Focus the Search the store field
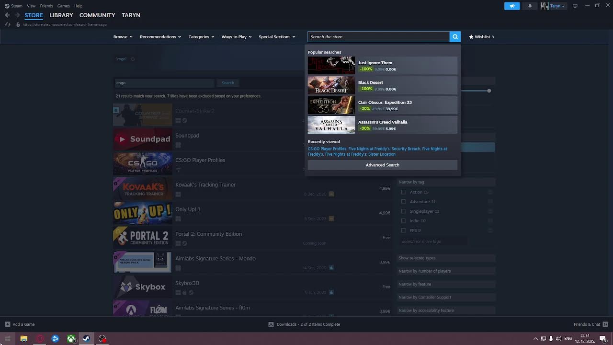The height and width of the screenshot is (345, 613). pos(379,37)
